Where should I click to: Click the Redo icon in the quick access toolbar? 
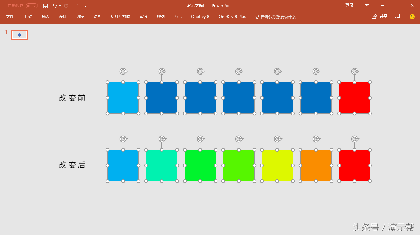click(66, 6)
